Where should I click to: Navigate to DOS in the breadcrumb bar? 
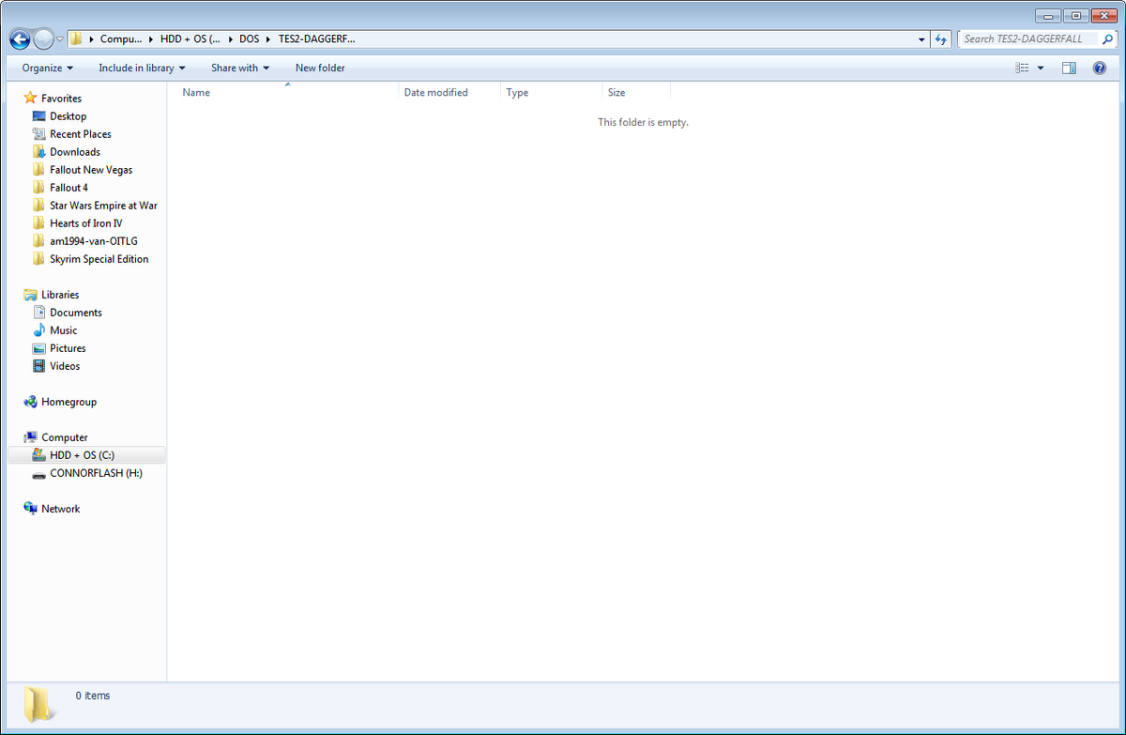click(249, 38)
